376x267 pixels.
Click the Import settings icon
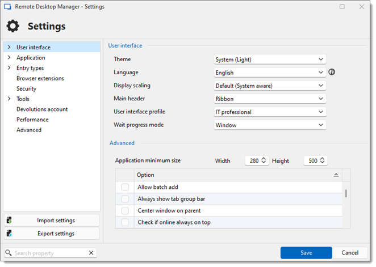tap(9, 220)
